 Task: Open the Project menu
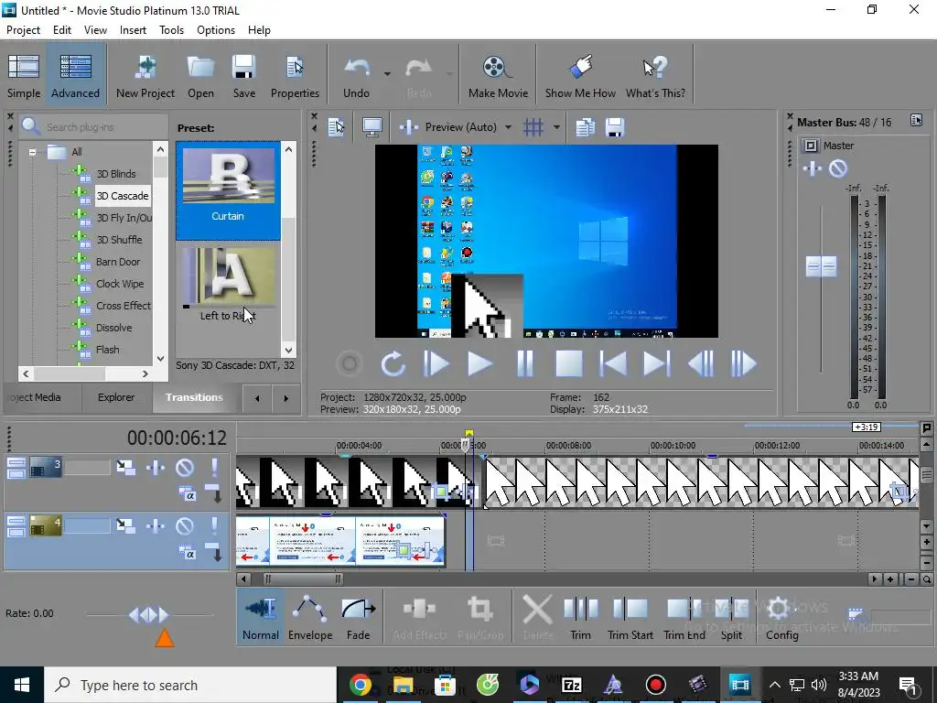click(x=23, y=30)
